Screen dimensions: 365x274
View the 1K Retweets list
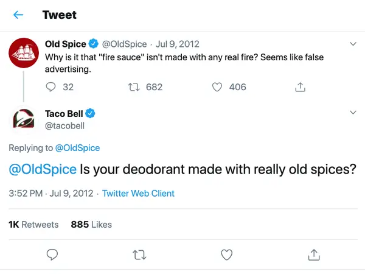[33, 225]
